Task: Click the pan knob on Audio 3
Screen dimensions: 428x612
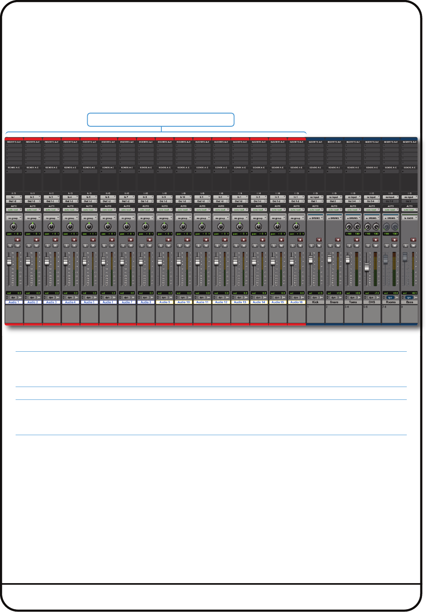Action: [51, 227]
